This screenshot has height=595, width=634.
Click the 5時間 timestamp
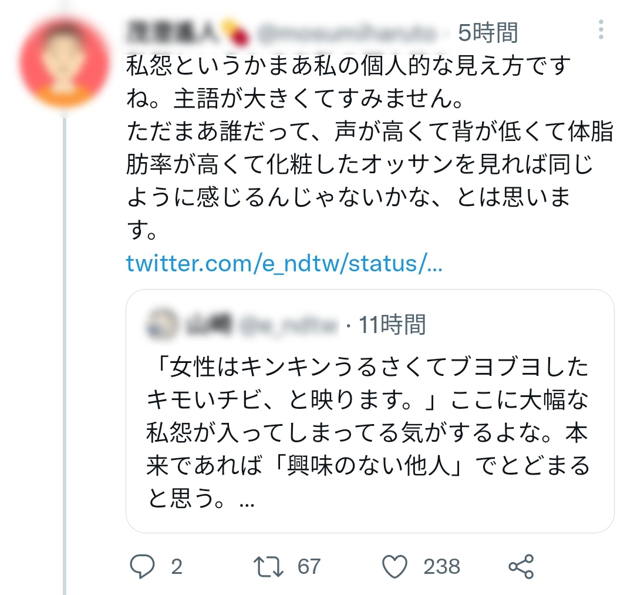[488, 33]
